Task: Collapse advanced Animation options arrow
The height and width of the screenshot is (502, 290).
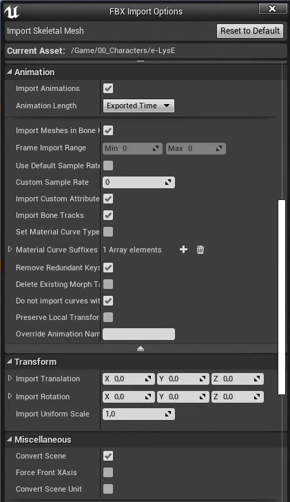Action: coord(141,349)
